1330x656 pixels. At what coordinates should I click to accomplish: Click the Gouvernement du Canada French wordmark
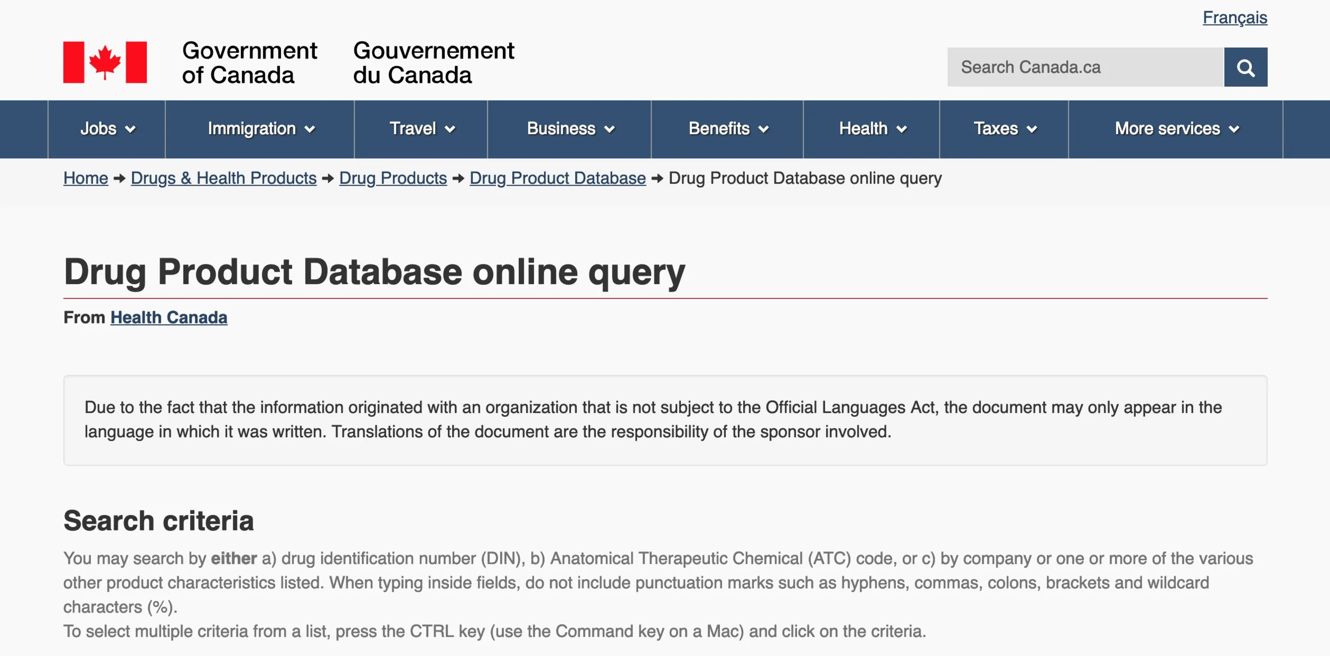point(433,62)
